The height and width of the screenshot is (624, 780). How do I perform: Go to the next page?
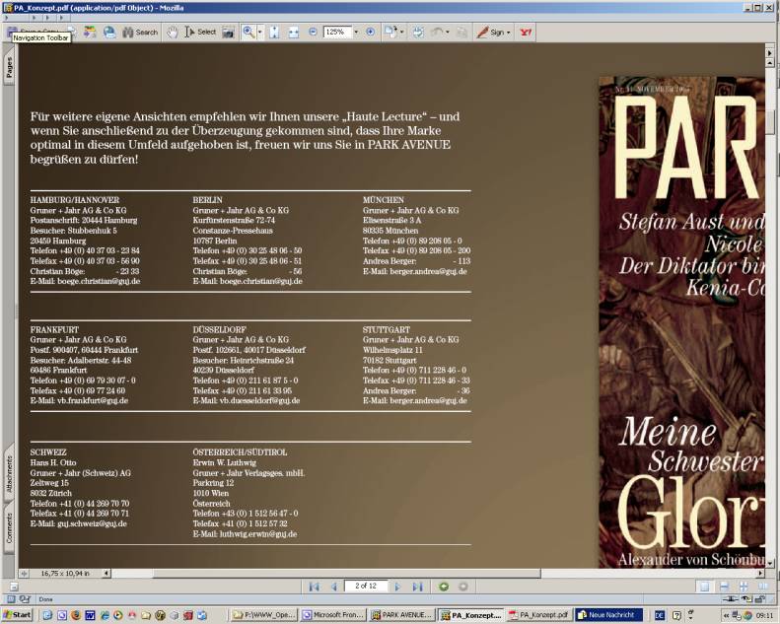tap(397, 587)
